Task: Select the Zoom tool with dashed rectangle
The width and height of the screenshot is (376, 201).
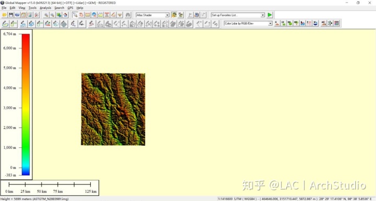Action: click(x=75, y=15)
